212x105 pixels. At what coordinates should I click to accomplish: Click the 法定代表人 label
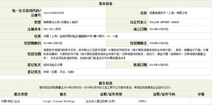[x=138, y=22]
